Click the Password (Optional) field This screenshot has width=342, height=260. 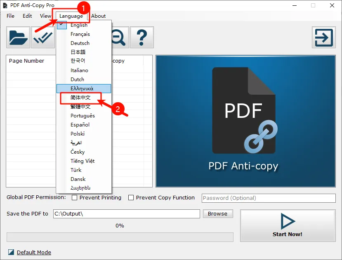pos(269,198)
